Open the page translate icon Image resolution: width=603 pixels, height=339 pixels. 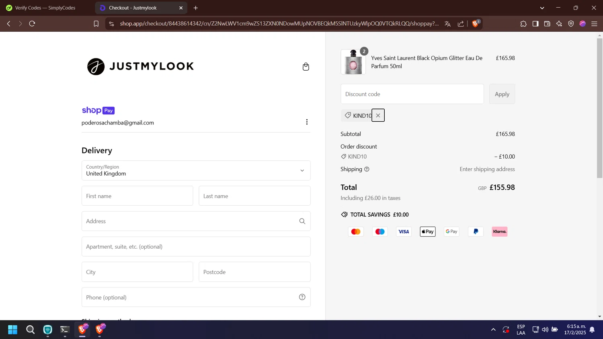pyautogui.click(x=447, y=24)
